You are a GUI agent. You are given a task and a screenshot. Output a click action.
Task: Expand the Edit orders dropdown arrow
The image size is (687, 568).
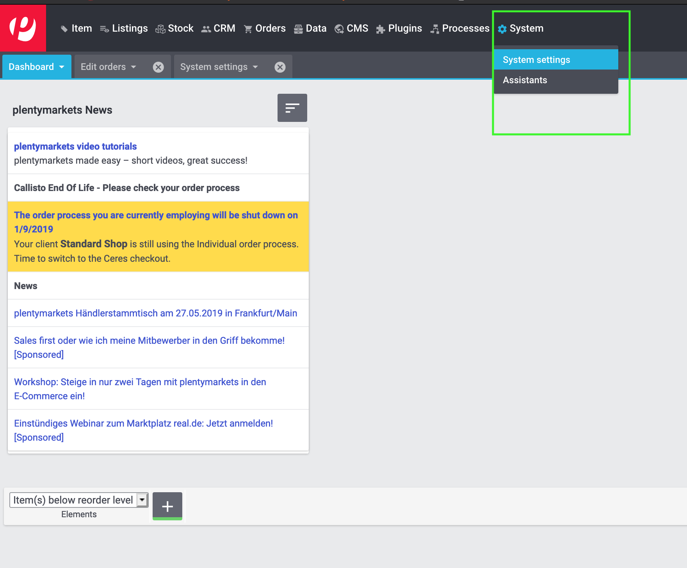coord(133,67)
